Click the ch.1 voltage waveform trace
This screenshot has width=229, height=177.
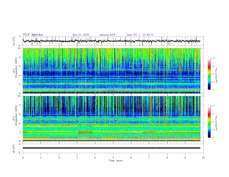[111, 41]
